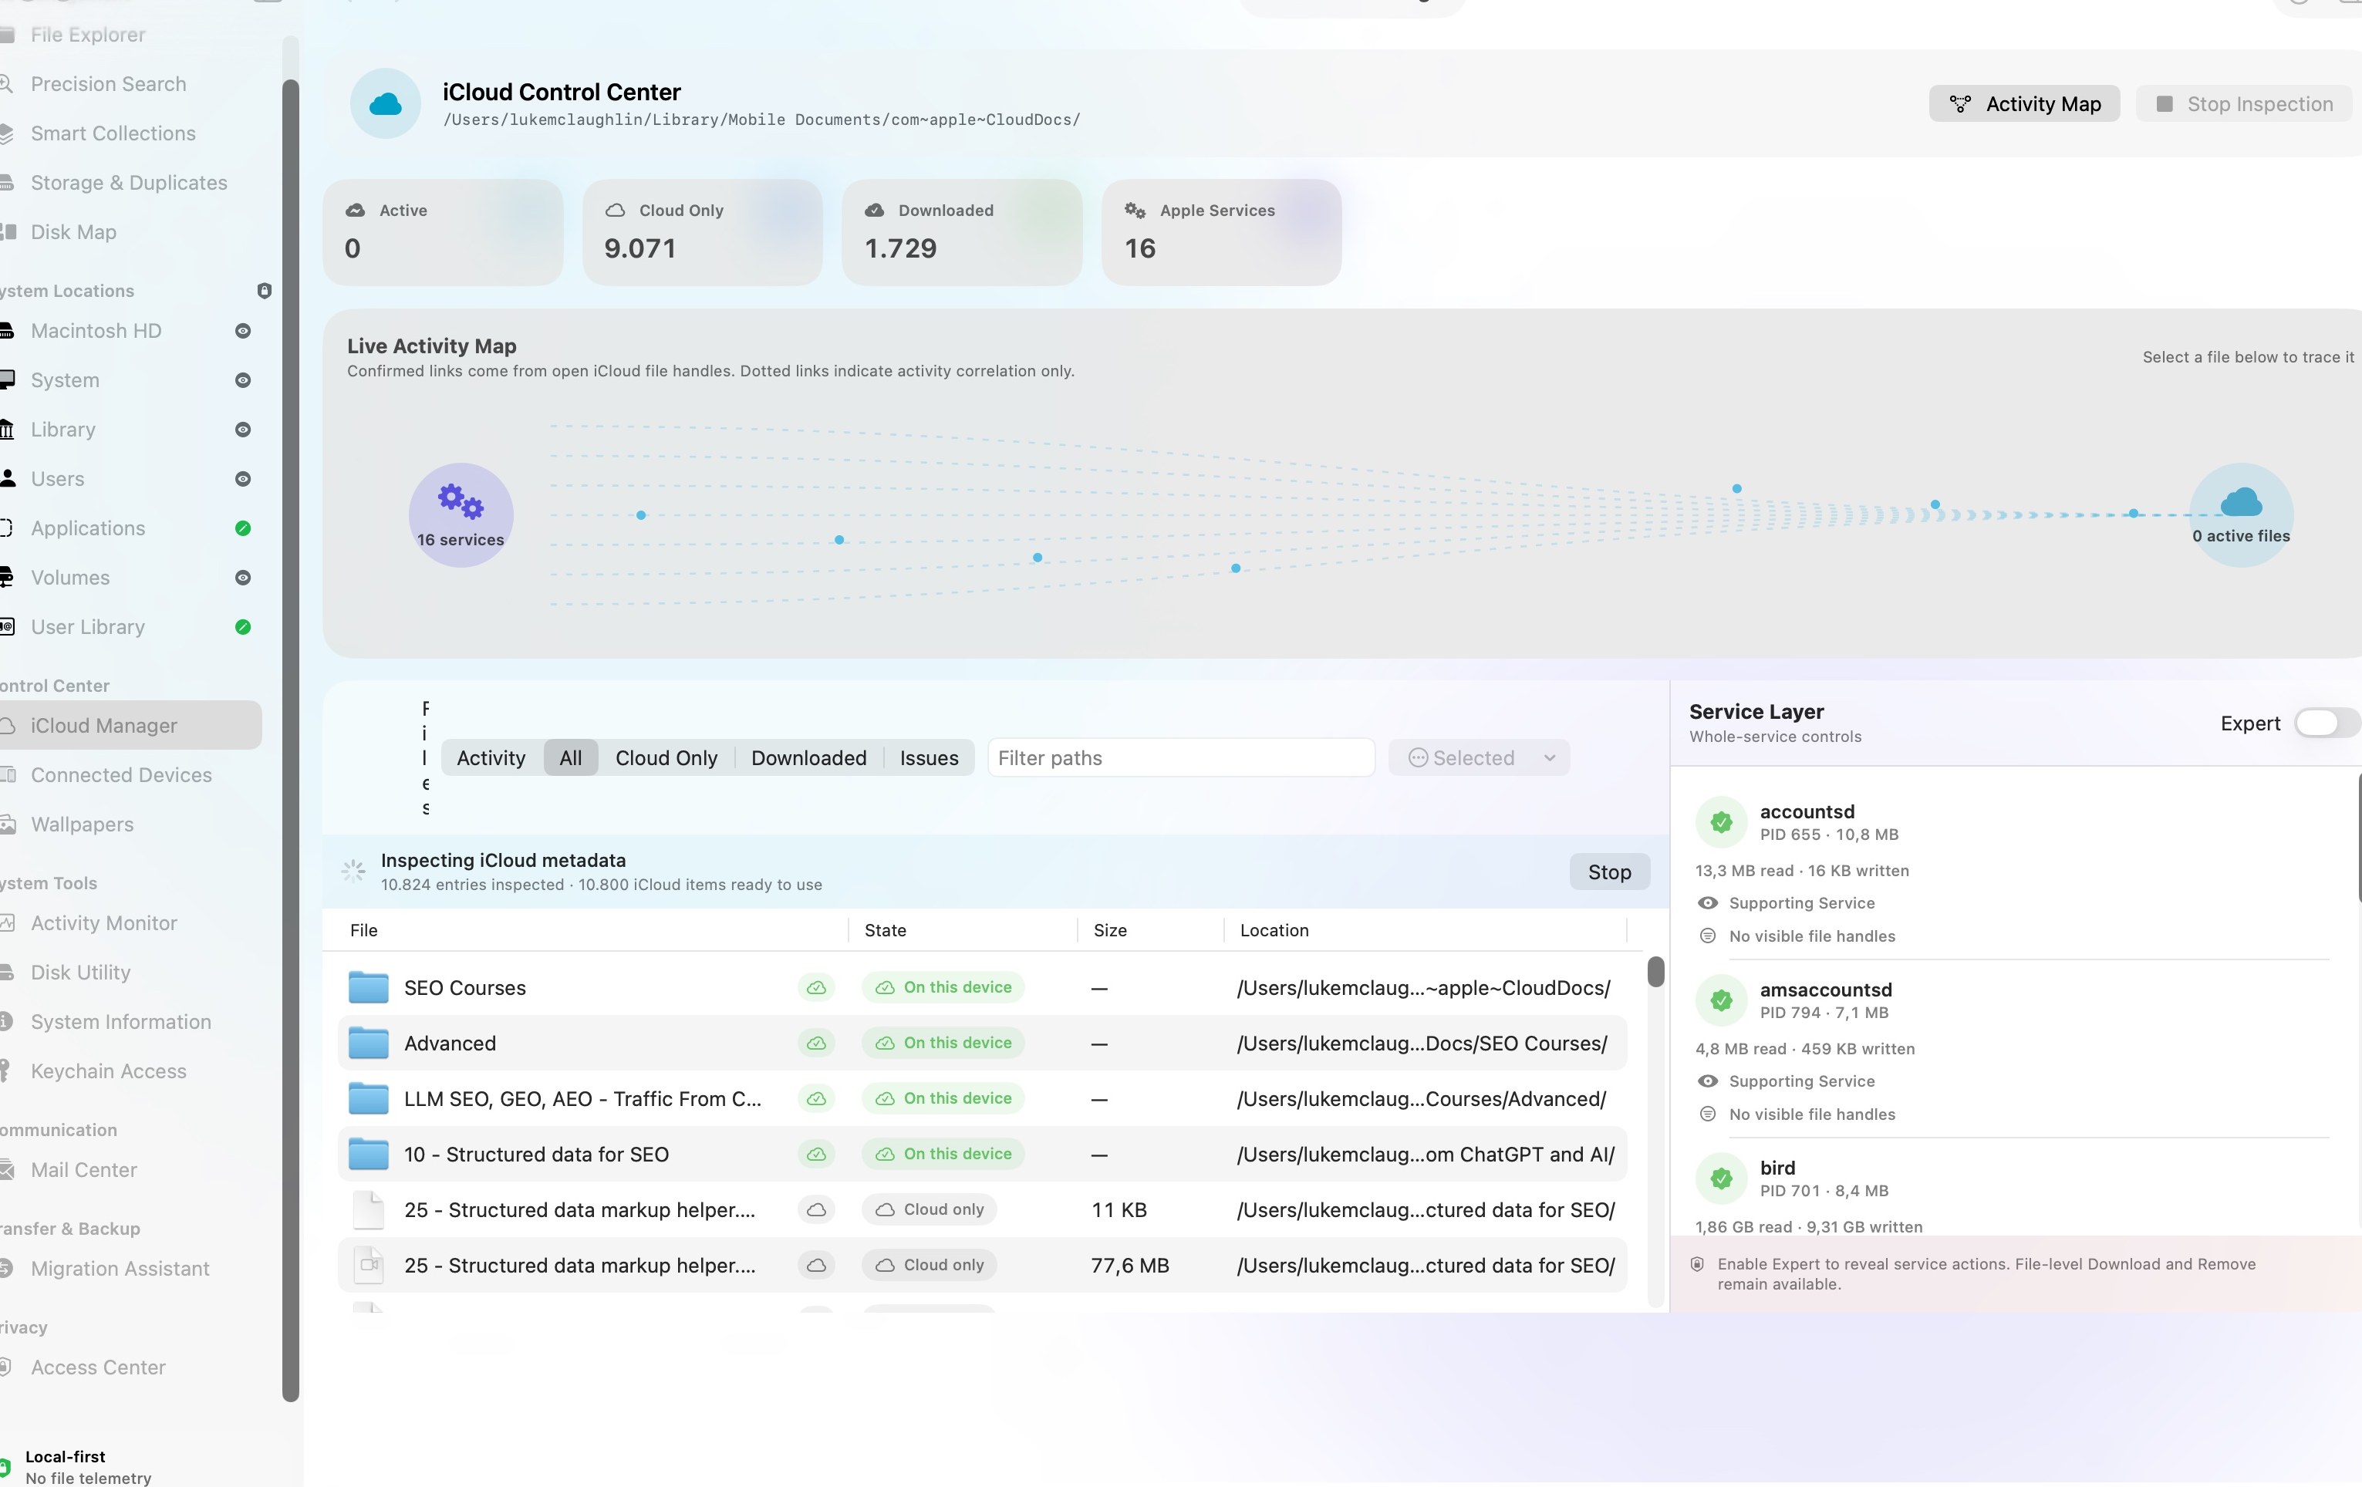This screenshot has width=2362, height=1487.
Task: Open Activity Monitor in the sidebar
Action: pos(104,923)
